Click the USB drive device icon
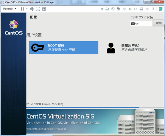The height and width of the screenshot is (136, 165). tap(141, 9)
